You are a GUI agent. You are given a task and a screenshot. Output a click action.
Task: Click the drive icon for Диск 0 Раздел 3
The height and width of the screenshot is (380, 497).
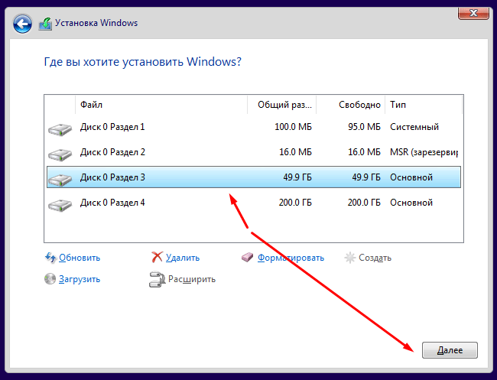click(x=60, y=180)
